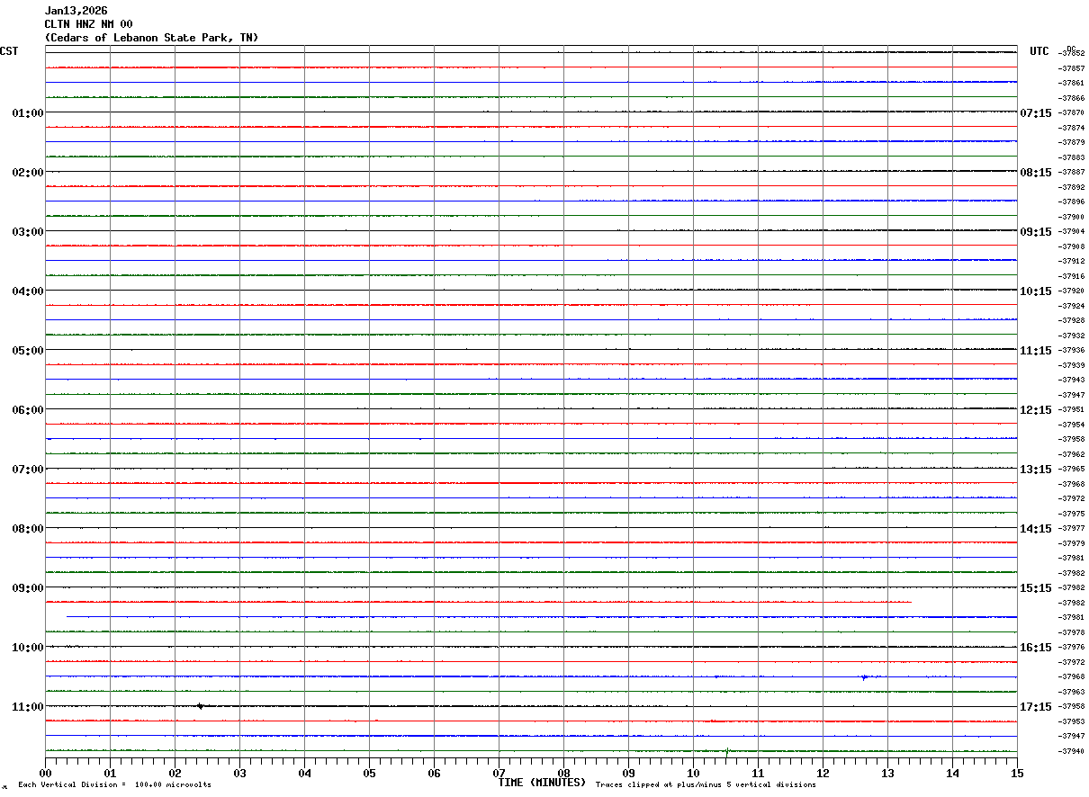Click the 14:15 UTC time label
This screenshot has width=1089, height=797.
pyautogui.click(x=1036, y=529)
